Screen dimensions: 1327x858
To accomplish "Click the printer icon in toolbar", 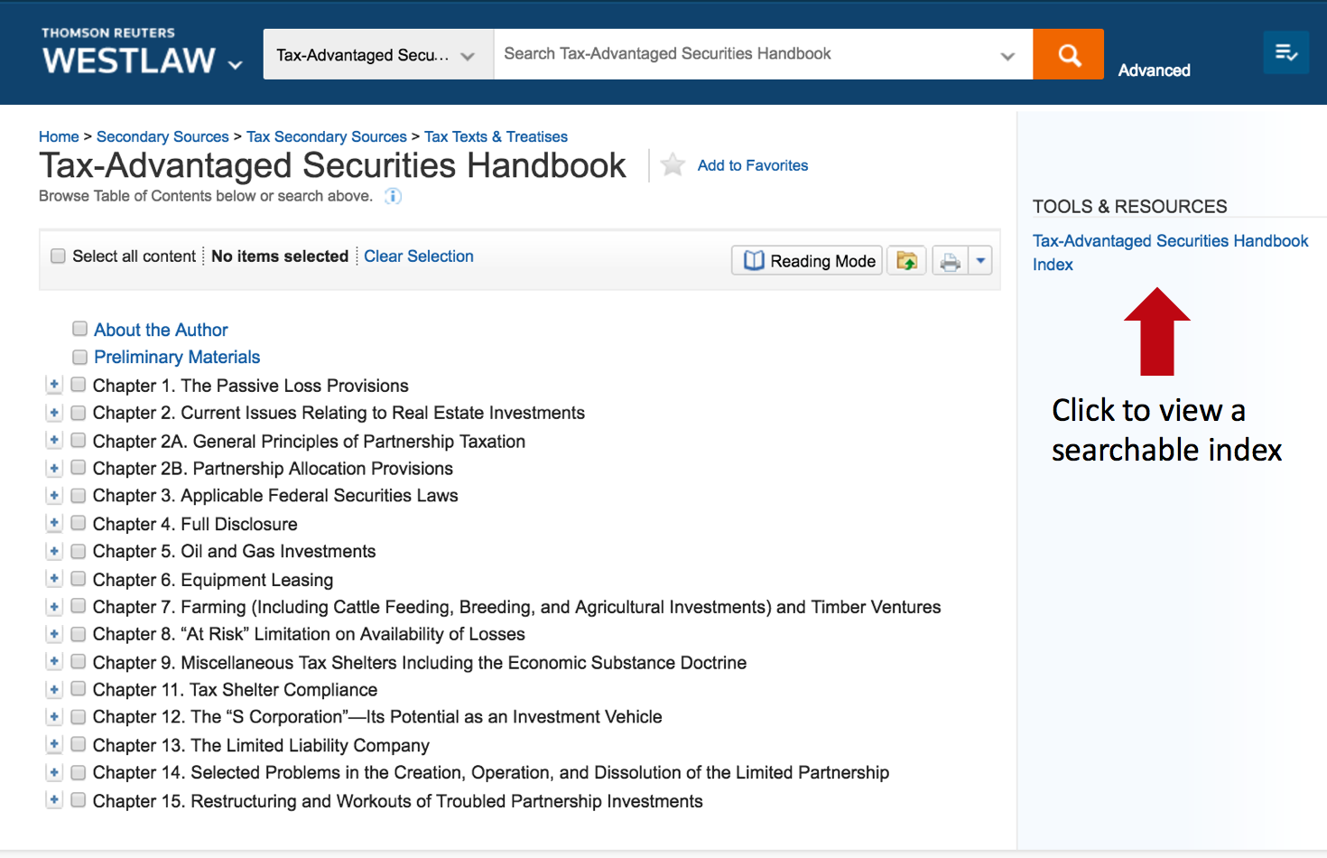I will [x=950, y=261].
